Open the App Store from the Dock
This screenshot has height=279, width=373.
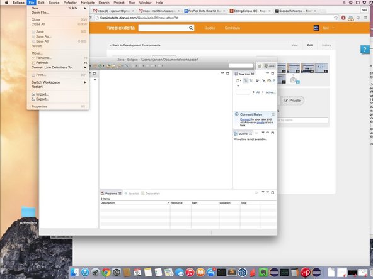[x=211, y=273]
